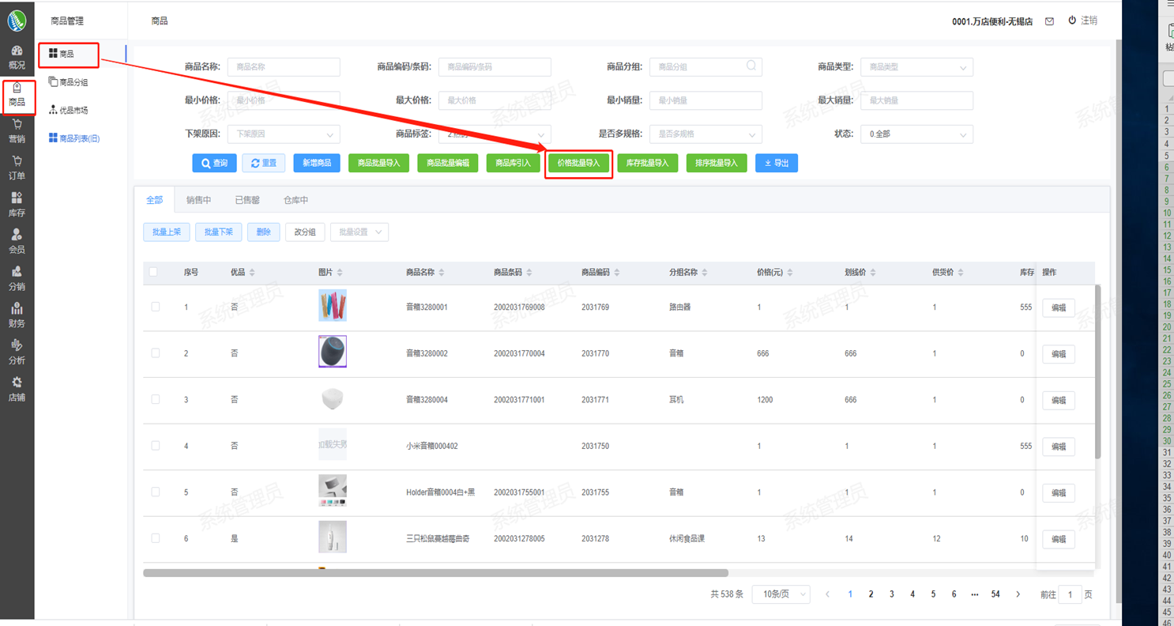Viewport: 1174px width, 626px height.
Task: Check the select-all checkbox in table header
Action: click(x=154, y=272)
